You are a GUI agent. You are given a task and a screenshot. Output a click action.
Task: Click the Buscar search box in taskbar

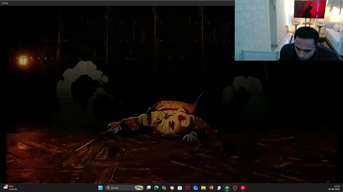click(x=125, y=188)
